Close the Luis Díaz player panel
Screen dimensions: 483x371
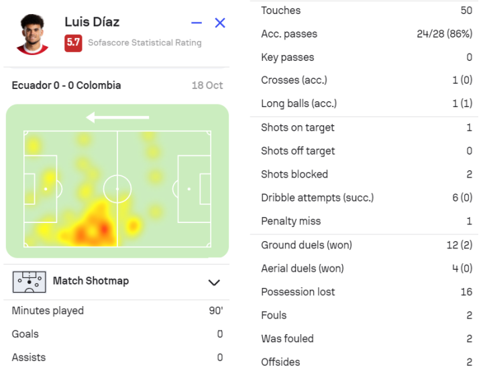coord(220,23)
